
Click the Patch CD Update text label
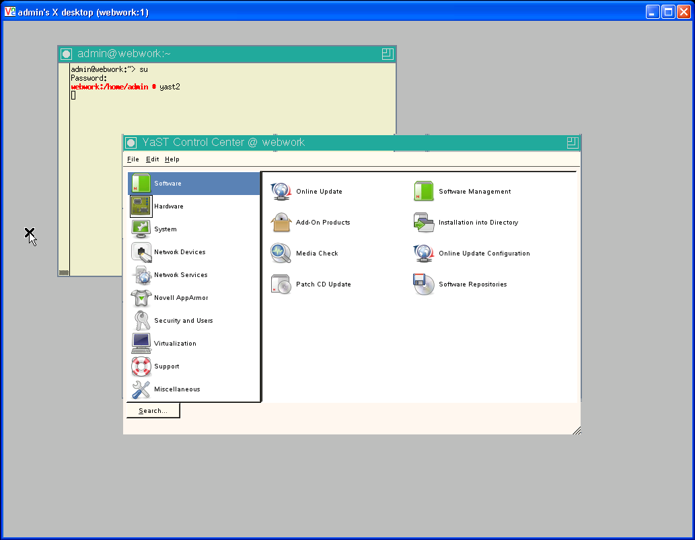(323, 284)
